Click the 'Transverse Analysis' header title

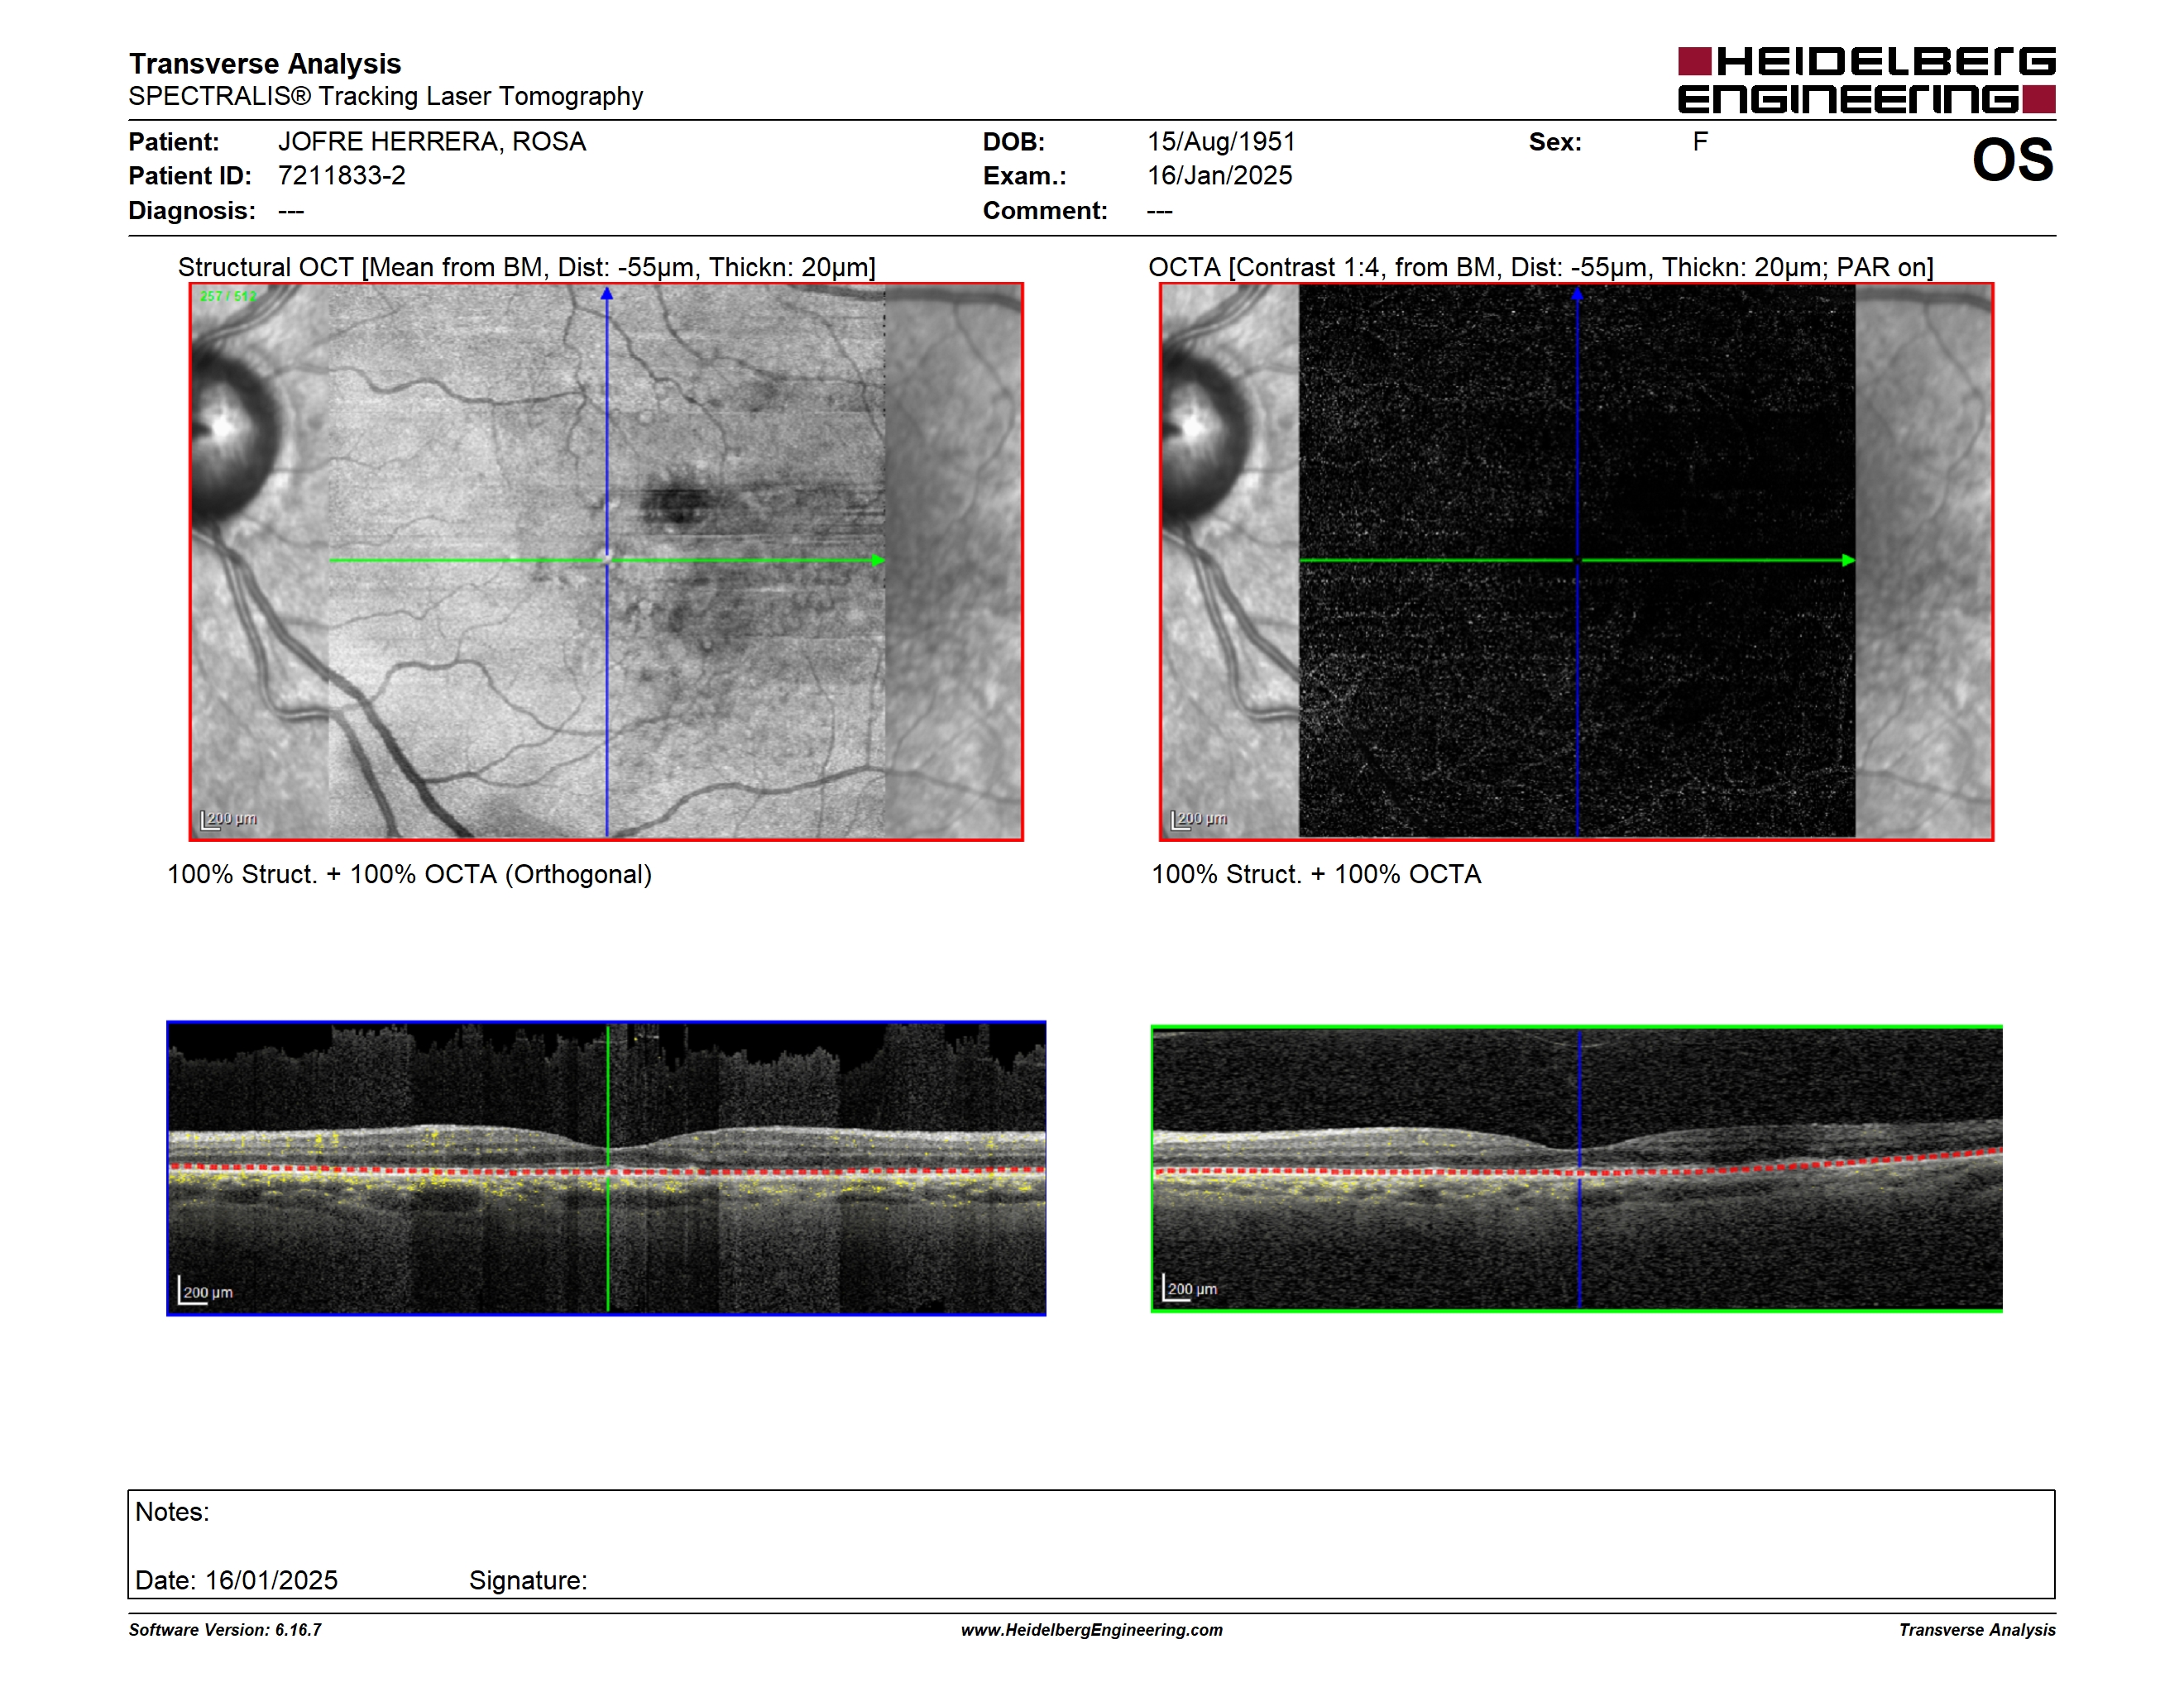265,64
